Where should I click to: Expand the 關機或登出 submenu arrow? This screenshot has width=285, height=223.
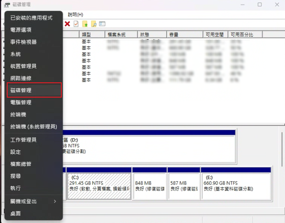pyautogui.click(x=55, y=201)
